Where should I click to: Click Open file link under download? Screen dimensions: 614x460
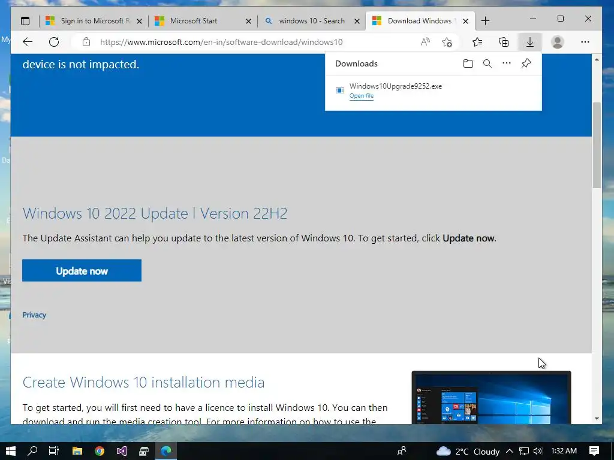[362, 96]
